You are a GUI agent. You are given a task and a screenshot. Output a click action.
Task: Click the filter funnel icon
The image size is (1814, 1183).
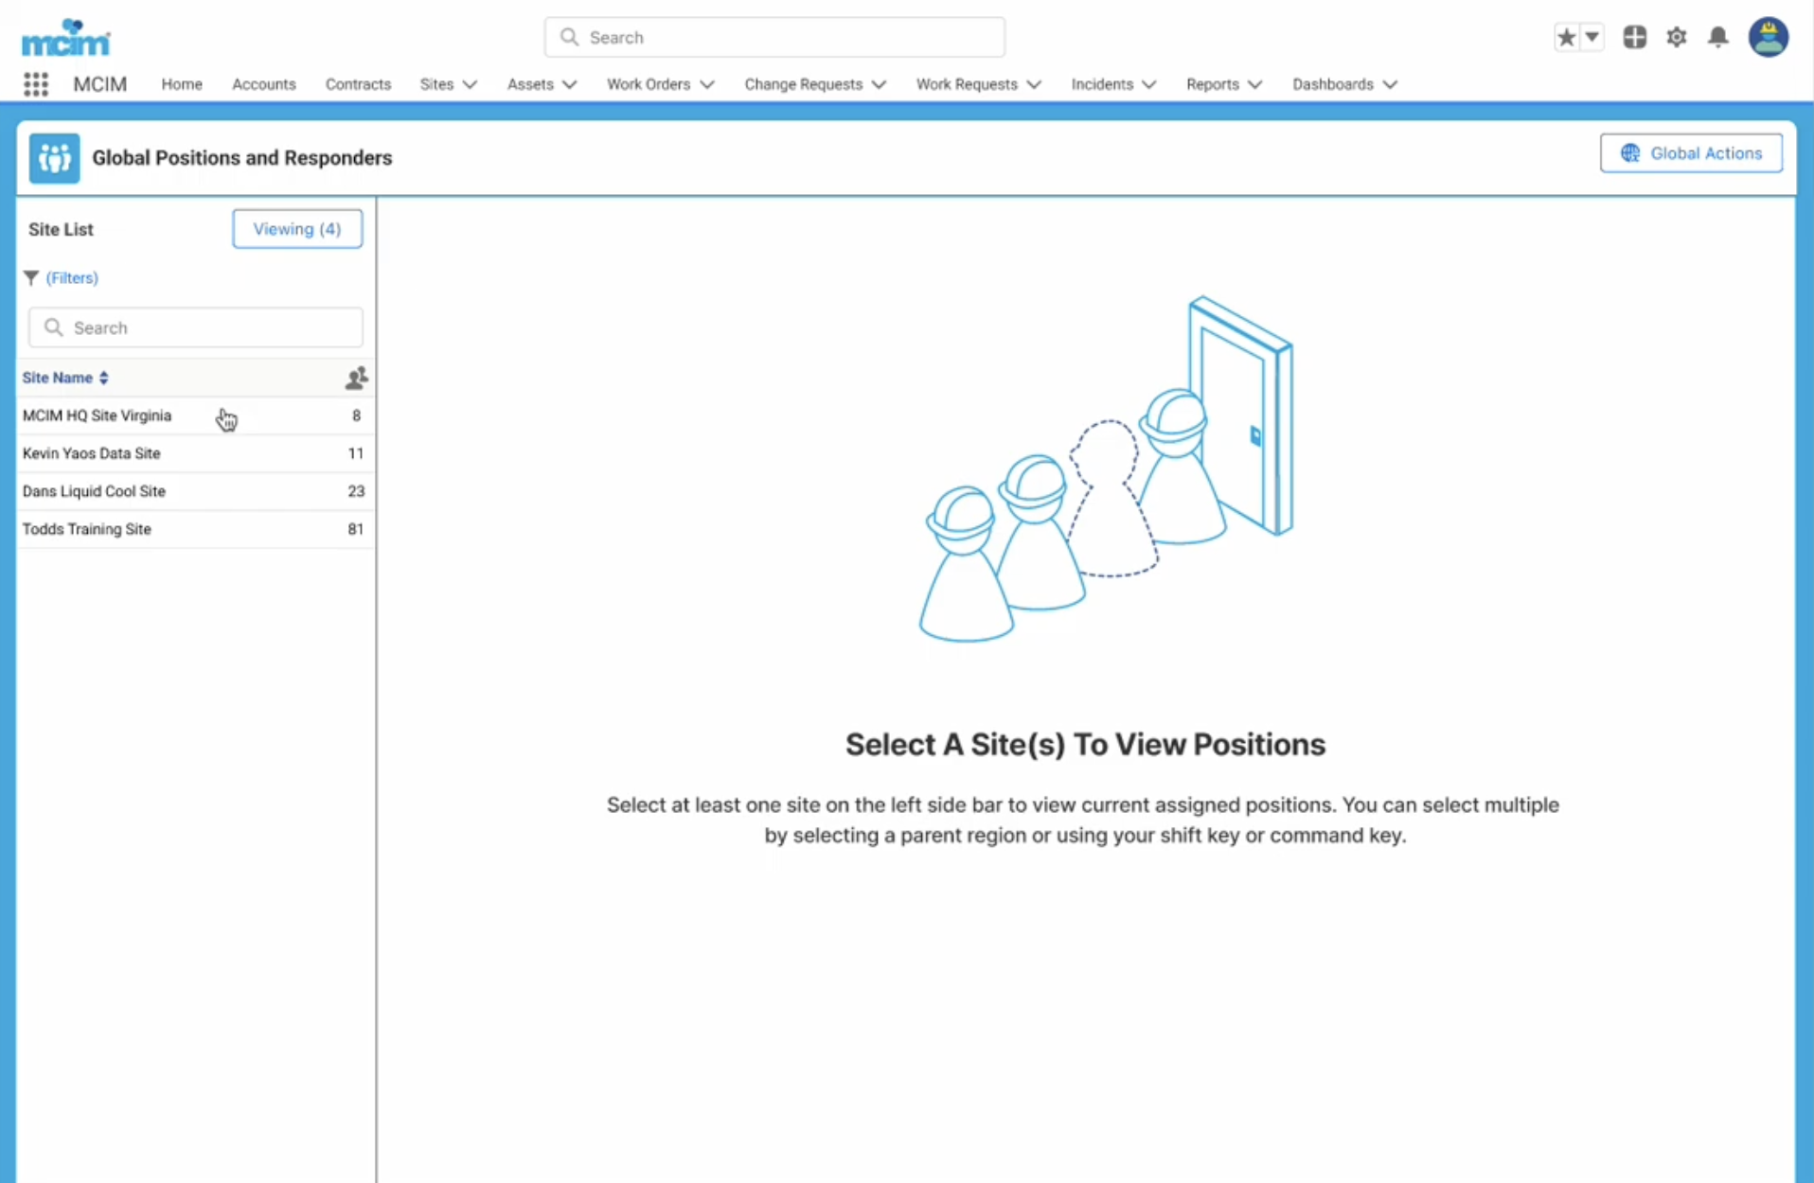pos(31,277)
